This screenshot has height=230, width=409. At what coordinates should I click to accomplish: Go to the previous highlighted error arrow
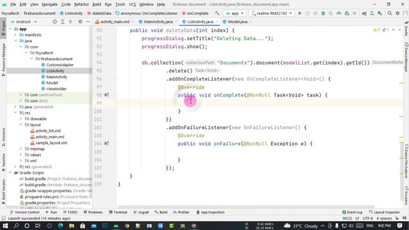click(x=394, y=30)
